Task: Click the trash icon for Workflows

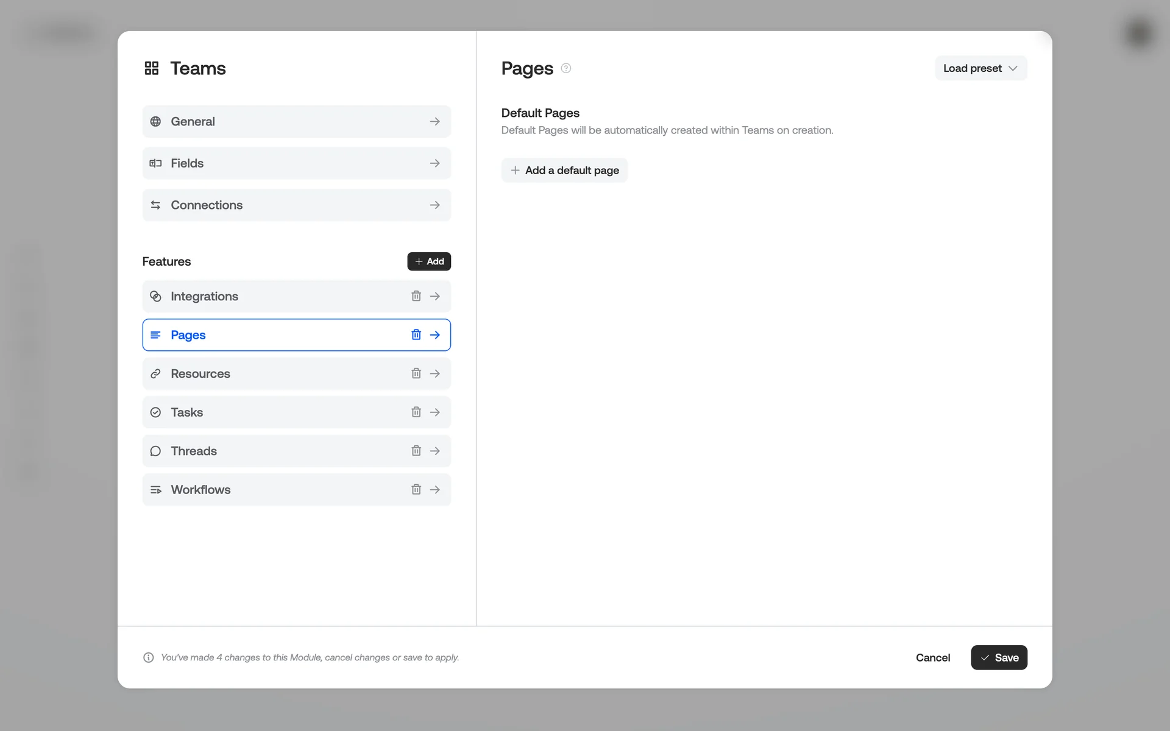Action: tap(416, 489)
